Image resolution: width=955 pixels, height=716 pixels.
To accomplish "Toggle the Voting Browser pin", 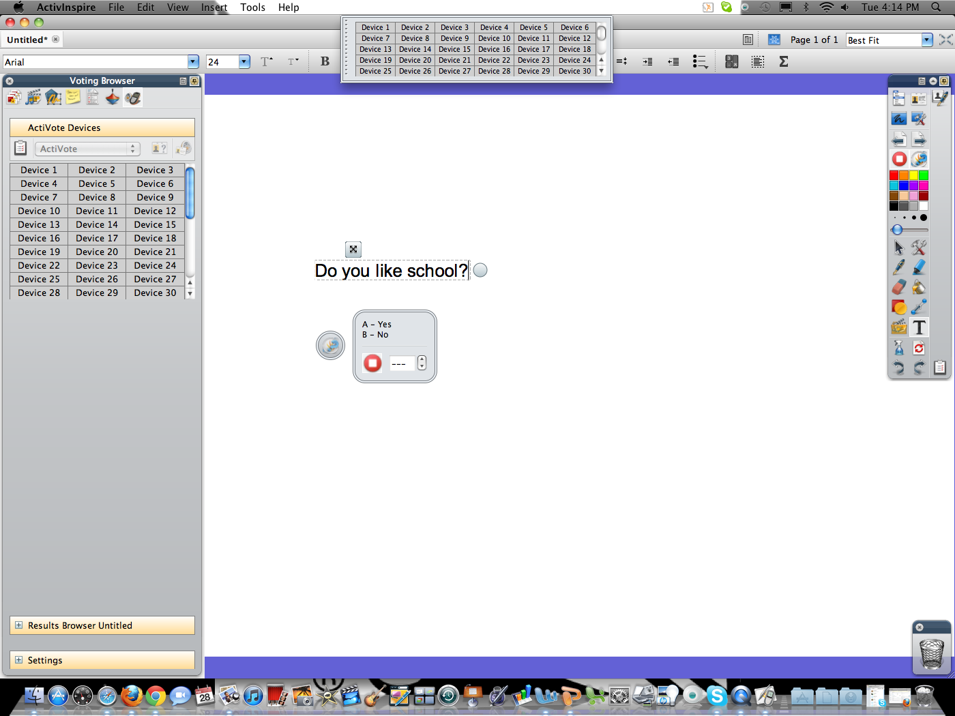I will pos(194,81).
